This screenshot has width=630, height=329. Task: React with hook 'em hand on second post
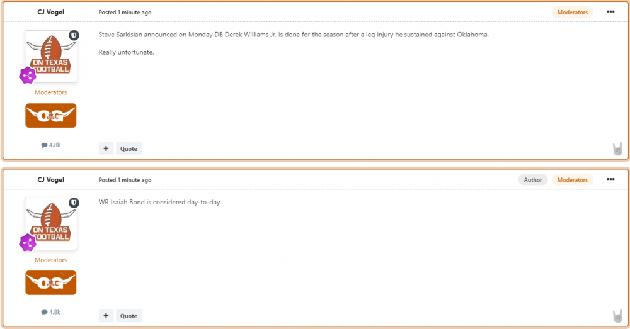(617, 316)
